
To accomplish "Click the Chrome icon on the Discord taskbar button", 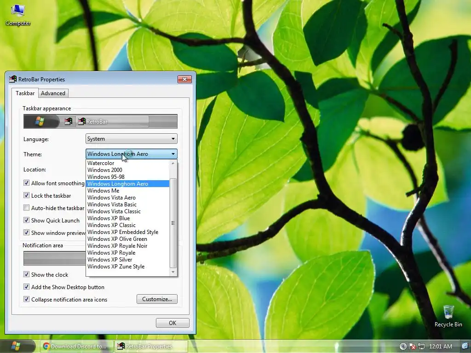I will click(46, 347).
